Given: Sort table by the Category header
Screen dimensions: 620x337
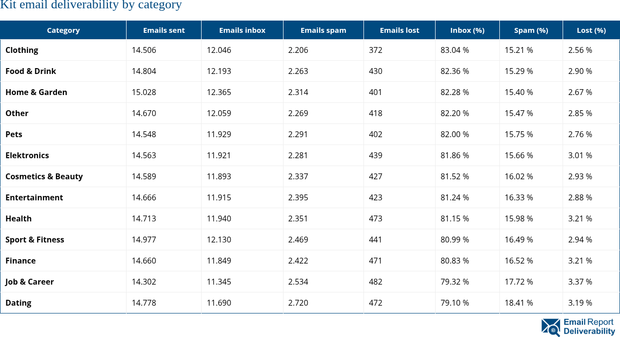Looking at the screenshot, I should [x=63, y=30].
